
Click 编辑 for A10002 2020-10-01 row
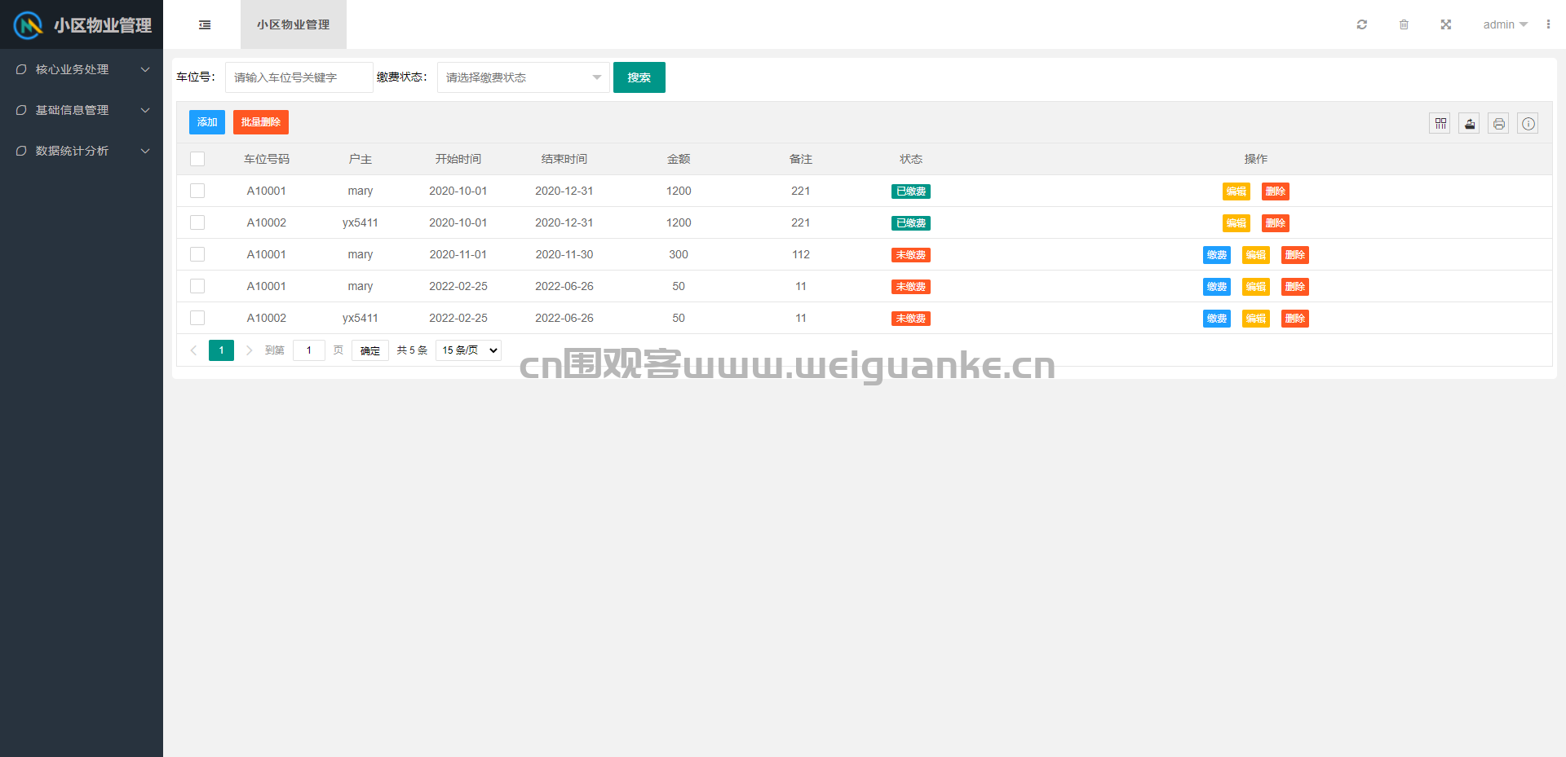click(x=1236, y=223)
